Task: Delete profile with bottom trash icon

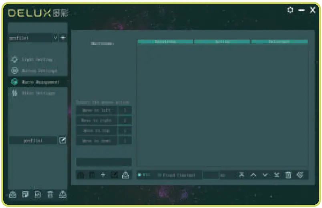Action: (50, 194)
